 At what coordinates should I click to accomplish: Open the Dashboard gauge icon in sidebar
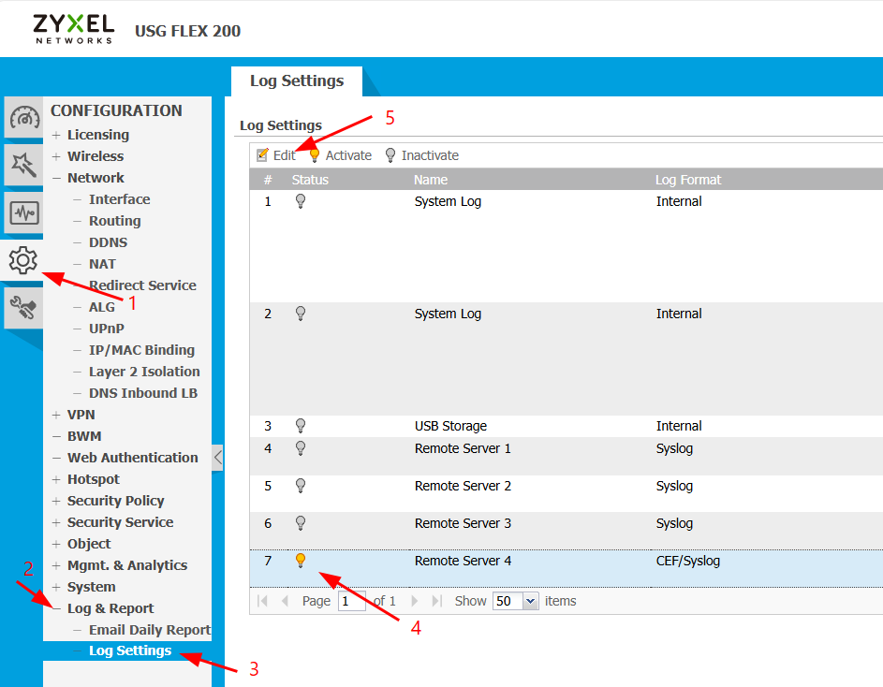coord(23,118)
